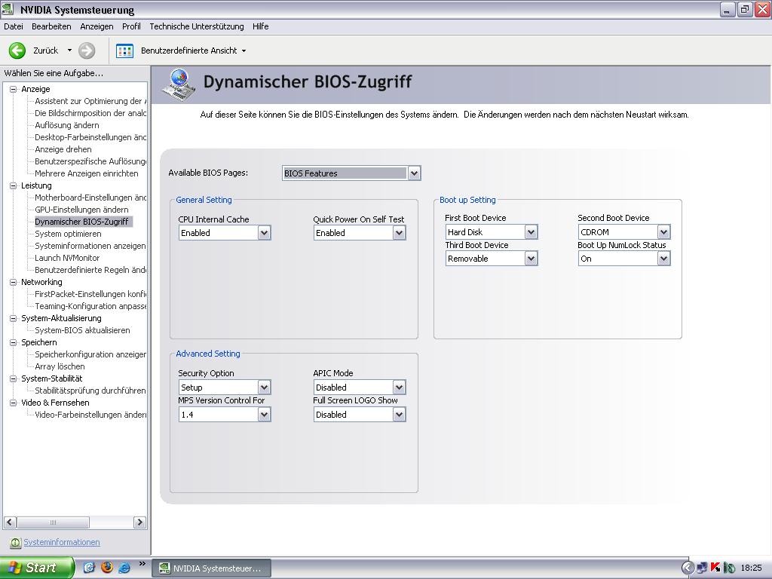Collapse the System-Aktualisierung tree node
This screenshot has height=579, width=772.
(14, 318)
